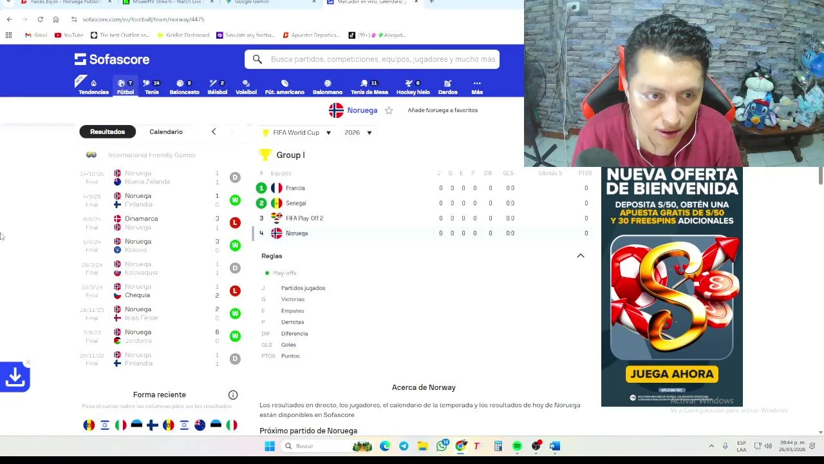Open a new browser tab

click(x=431, y=2)
